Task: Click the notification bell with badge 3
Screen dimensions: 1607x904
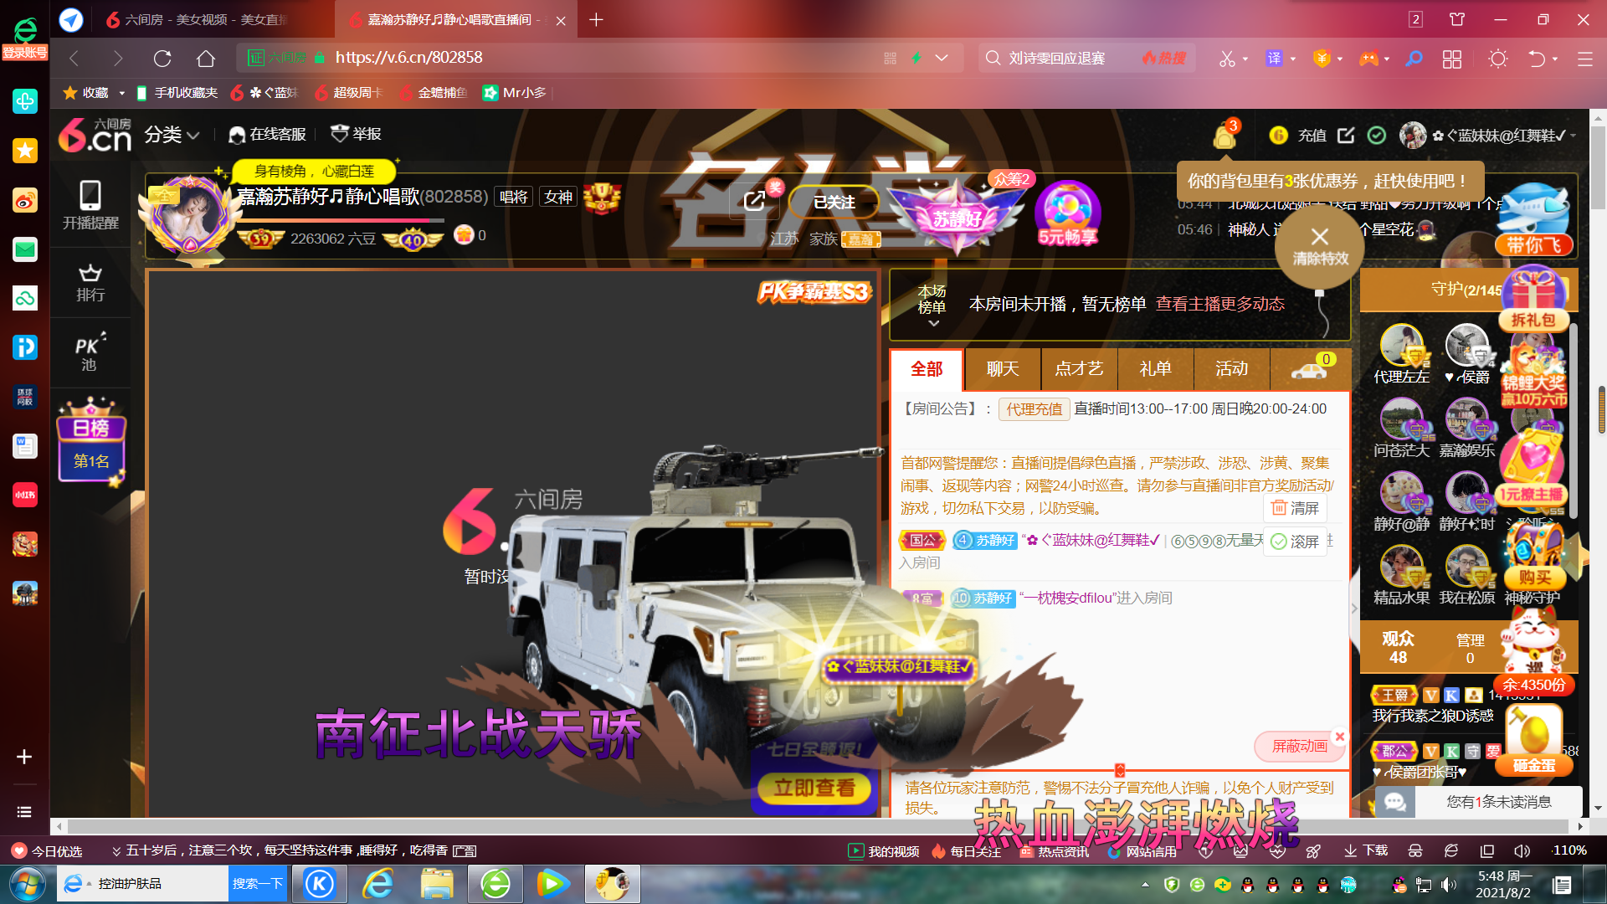Action: tap(1225, 135)
